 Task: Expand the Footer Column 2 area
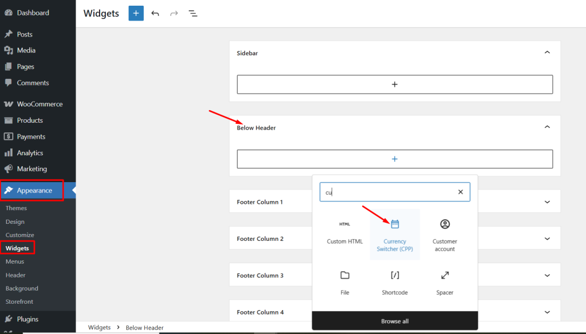click(547, 239)
